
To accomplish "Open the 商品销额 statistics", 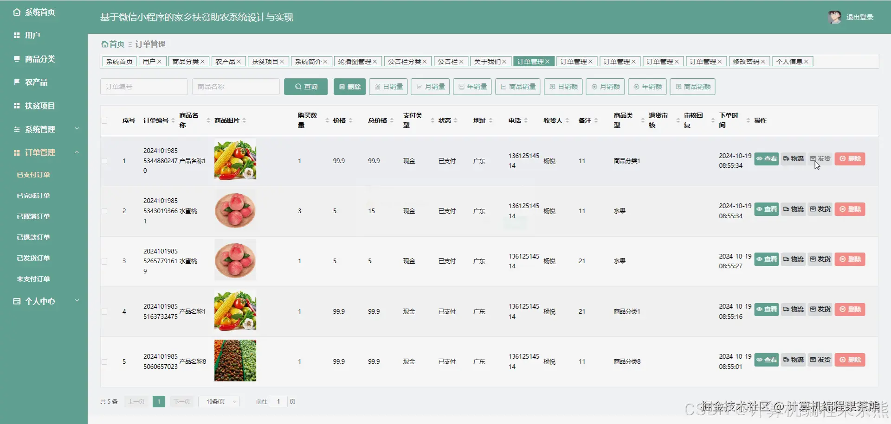I will click(x=692, y=87).
